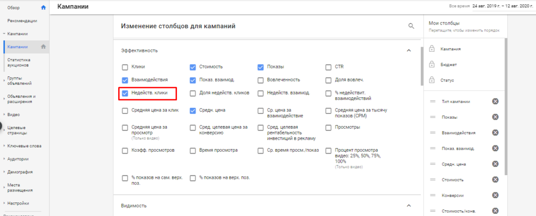Click the search magnifier icon
Viewport: 536px width, 216px height.
411,26
